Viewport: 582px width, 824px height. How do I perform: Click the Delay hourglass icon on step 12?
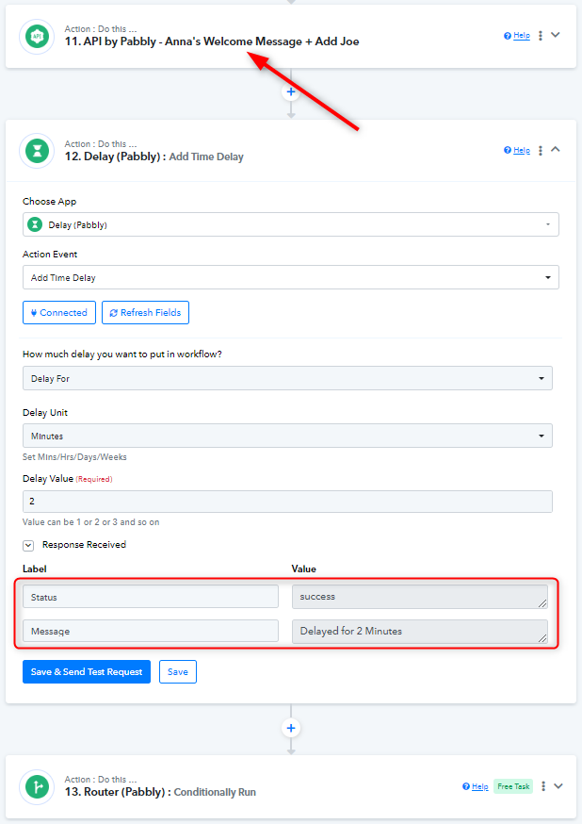tap(37, 151)
